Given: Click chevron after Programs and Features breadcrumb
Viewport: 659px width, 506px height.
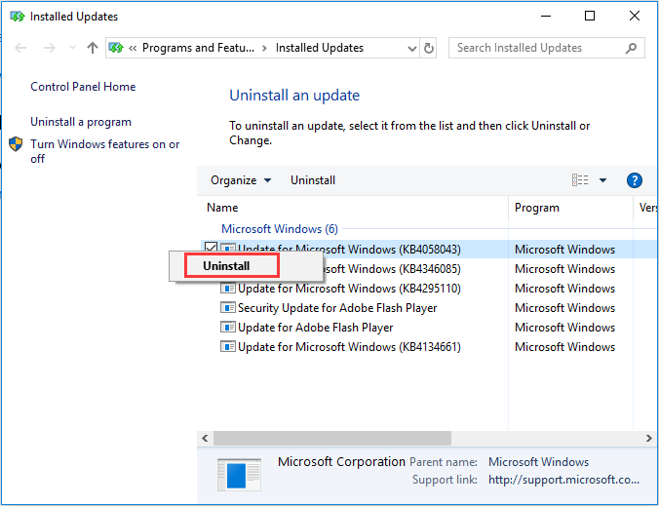Looking at the screenshot, I should [264, 49].
